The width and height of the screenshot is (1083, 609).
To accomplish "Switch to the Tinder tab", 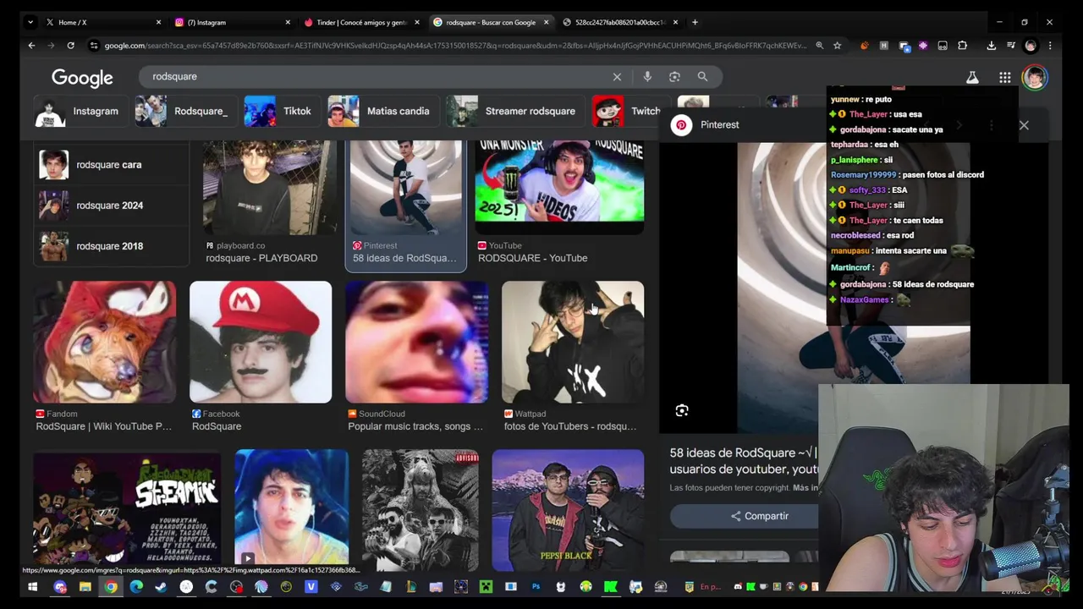I will (360, 22).
